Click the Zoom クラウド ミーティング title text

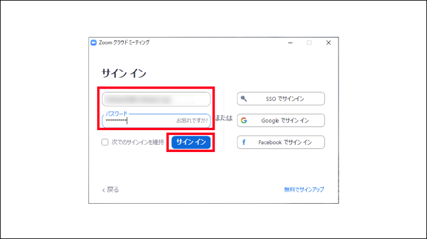click(124, 43)
